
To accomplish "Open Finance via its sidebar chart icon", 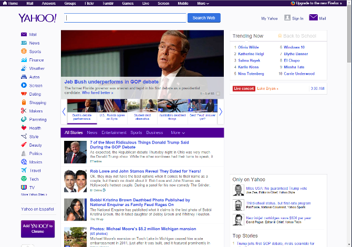I will (x=24, y=60).
